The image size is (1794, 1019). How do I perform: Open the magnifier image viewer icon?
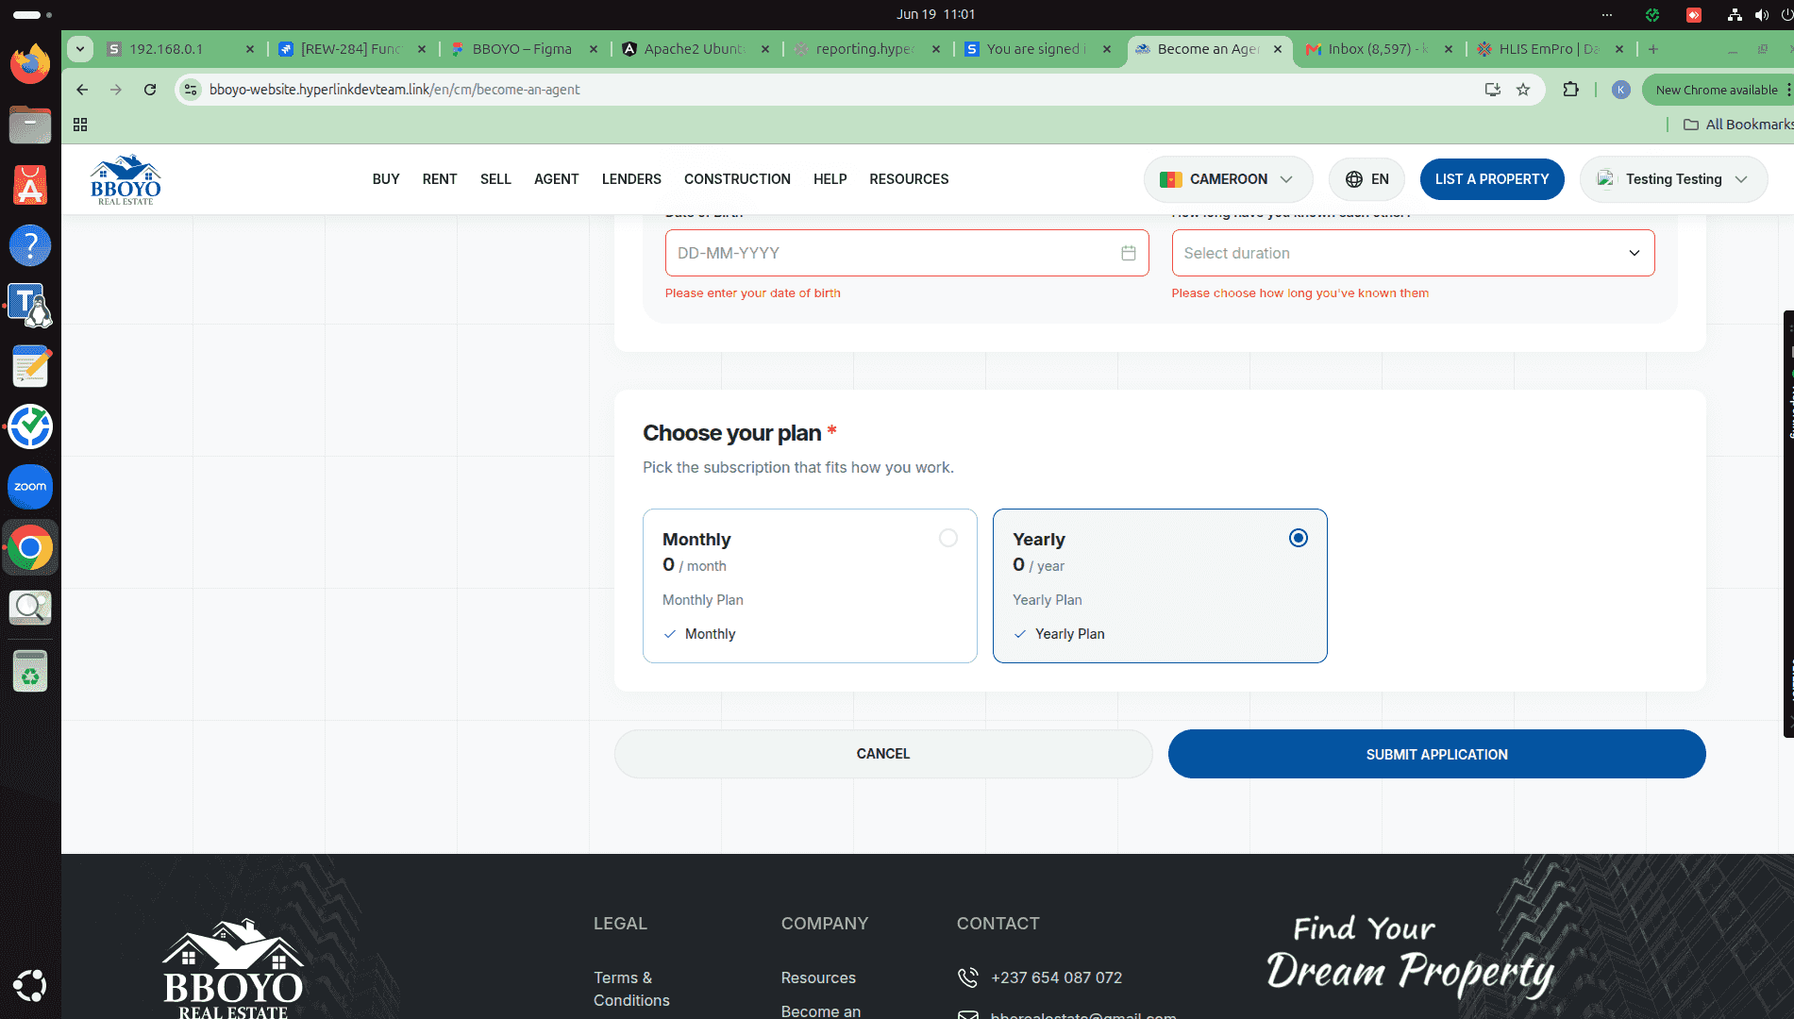click(30, 608)
